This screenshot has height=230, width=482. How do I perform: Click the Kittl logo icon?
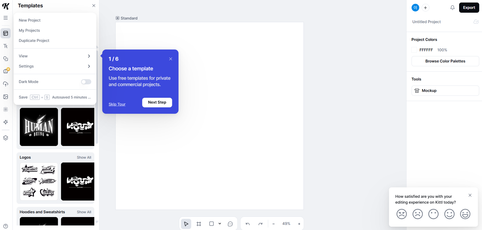click(5, 6)
